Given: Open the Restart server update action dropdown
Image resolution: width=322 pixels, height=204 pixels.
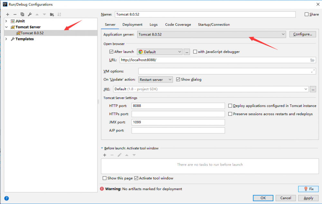Looking at the screenshot, I should 156,80.
